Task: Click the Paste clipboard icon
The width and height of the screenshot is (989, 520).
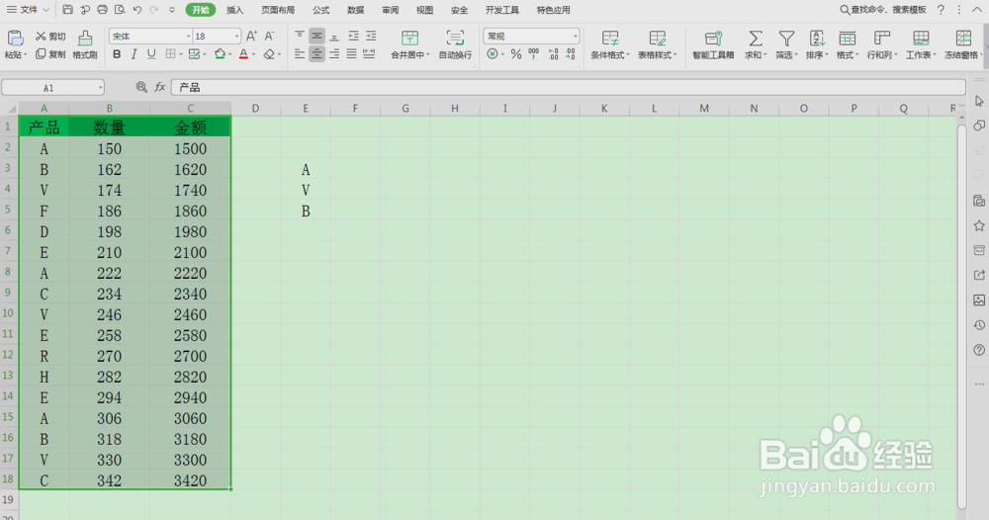Action: (15, 39)
